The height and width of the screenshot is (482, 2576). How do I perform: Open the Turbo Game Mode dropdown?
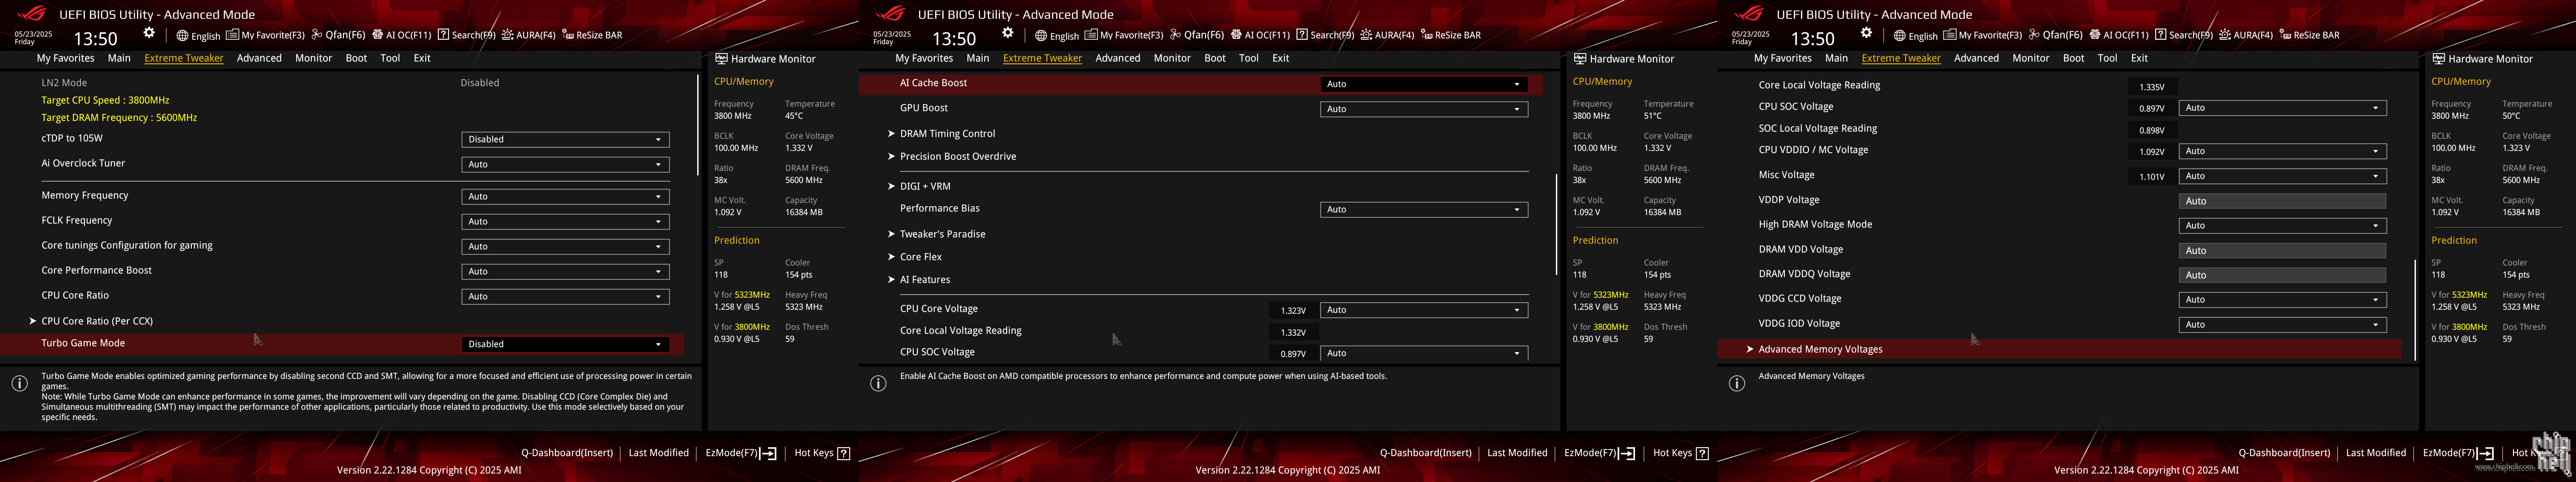click(565, 344)
